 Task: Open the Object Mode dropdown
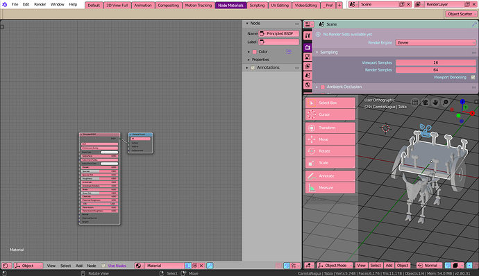335,266
